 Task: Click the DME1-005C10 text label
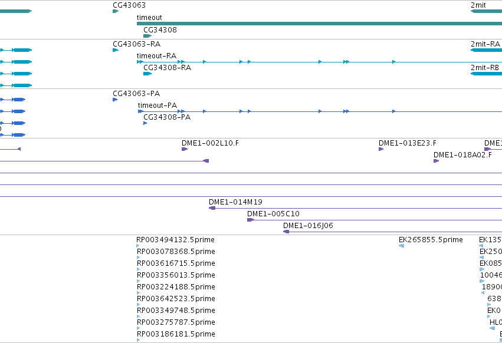tap(273, 214)
